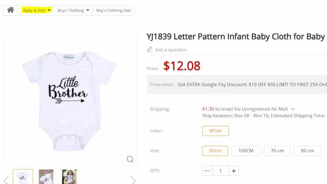The image size is (327, 184).
Task: Select the second product thumbnail
Action: point(46,177)
